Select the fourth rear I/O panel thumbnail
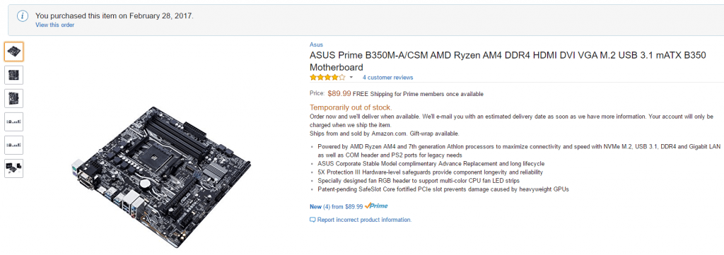 point(14,121)
